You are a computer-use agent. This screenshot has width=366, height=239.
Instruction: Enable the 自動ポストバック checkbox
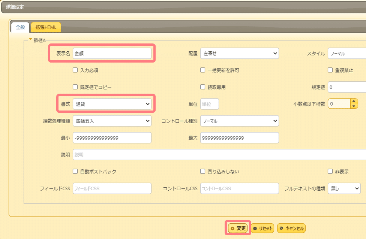tap(75, 172)
